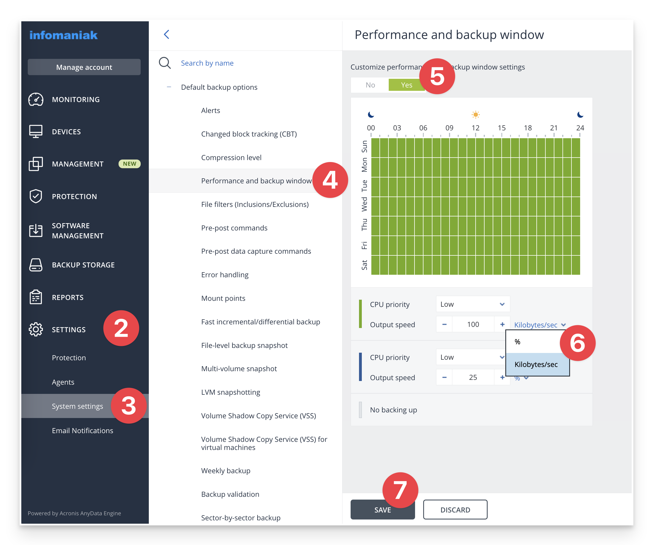
Task: Open Backup Storage via the drive icon
Action: tap(35, 265)
